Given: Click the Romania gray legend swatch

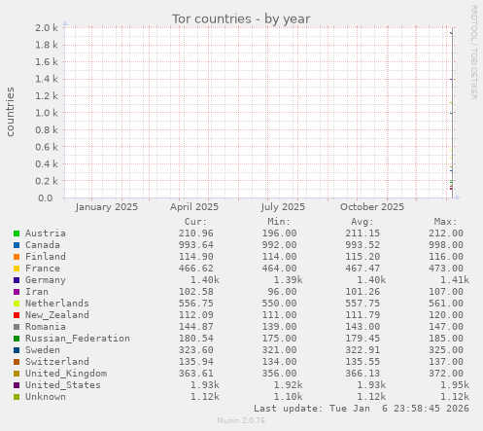Looking at the screenshot, I should click(17, 327).
